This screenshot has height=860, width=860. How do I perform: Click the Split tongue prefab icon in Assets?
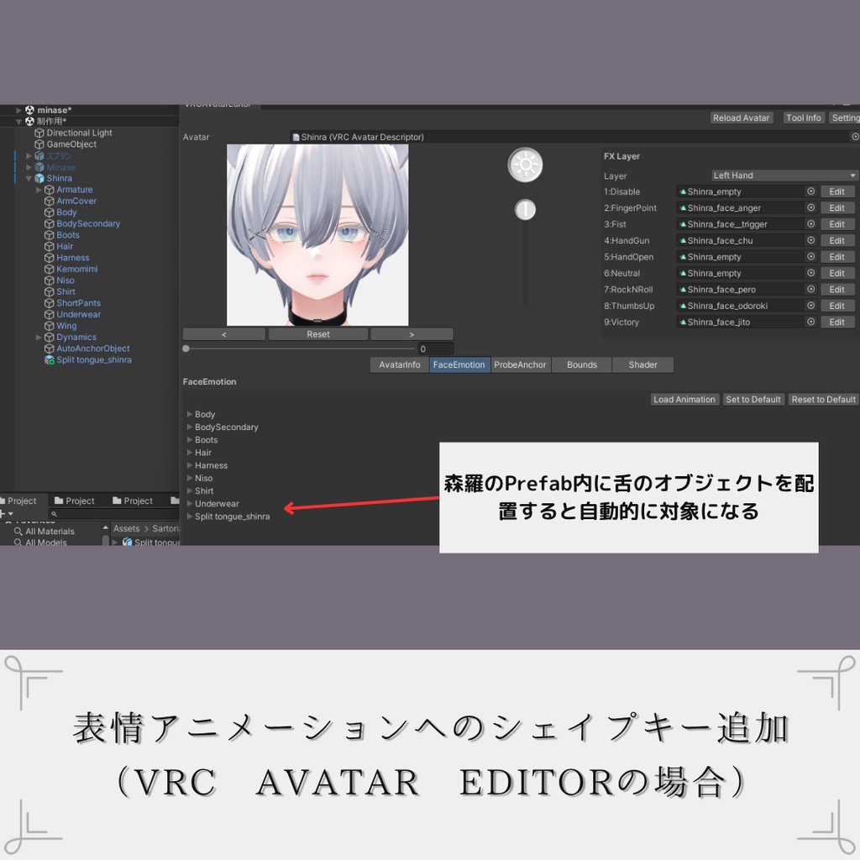click(x=128, y=542)
